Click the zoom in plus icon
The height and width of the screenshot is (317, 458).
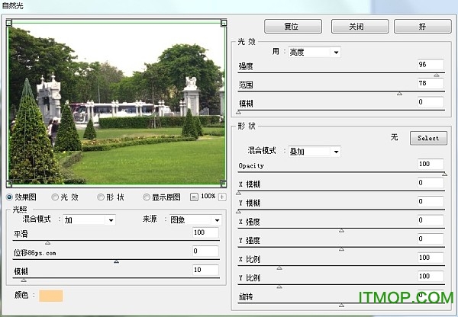point(222,197)
